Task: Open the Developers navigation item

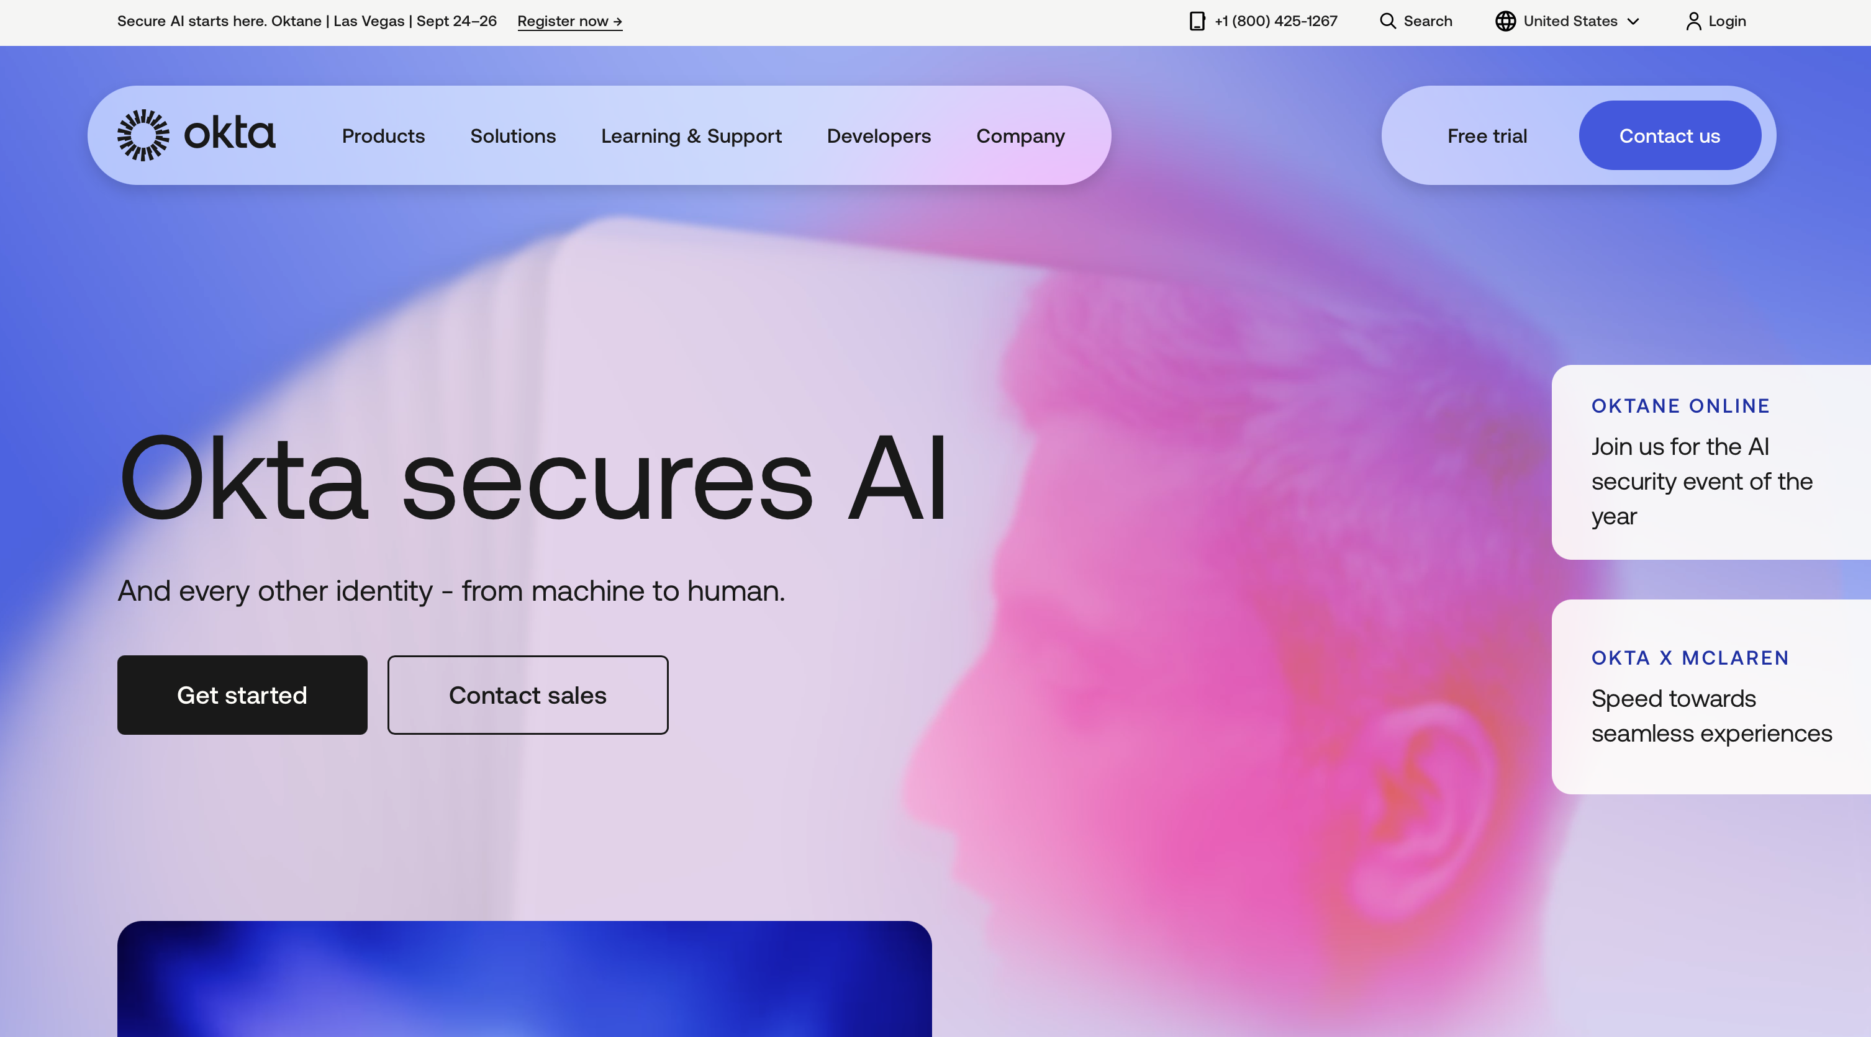Action: (879, 136)
